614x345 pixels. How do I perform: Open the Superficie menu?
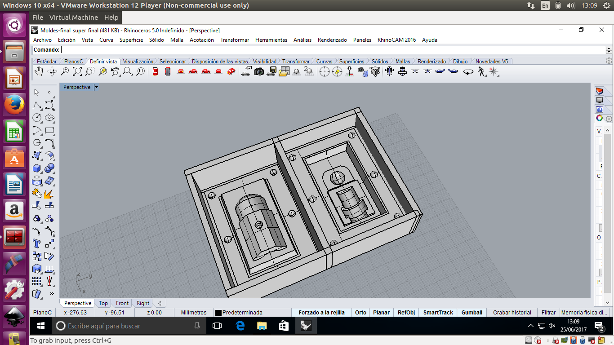coord(131,40)
